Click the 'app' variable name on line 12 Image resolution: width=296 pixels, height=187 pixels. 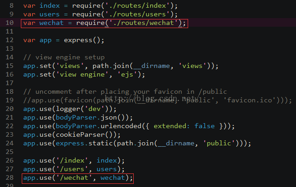point(45,41)
